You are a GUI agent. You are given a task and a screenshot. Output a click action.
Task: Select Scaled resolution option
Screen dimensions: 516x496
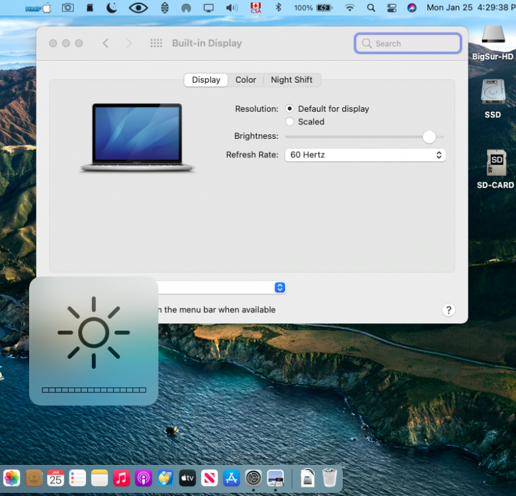290,122
